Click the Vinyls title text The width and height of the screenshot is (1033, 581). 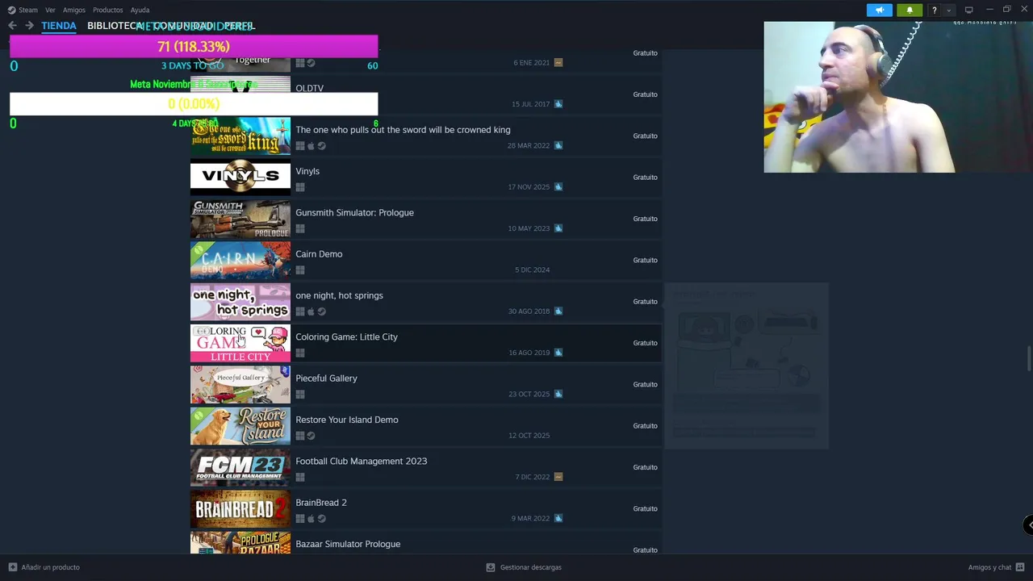click(x=307, y=171)
